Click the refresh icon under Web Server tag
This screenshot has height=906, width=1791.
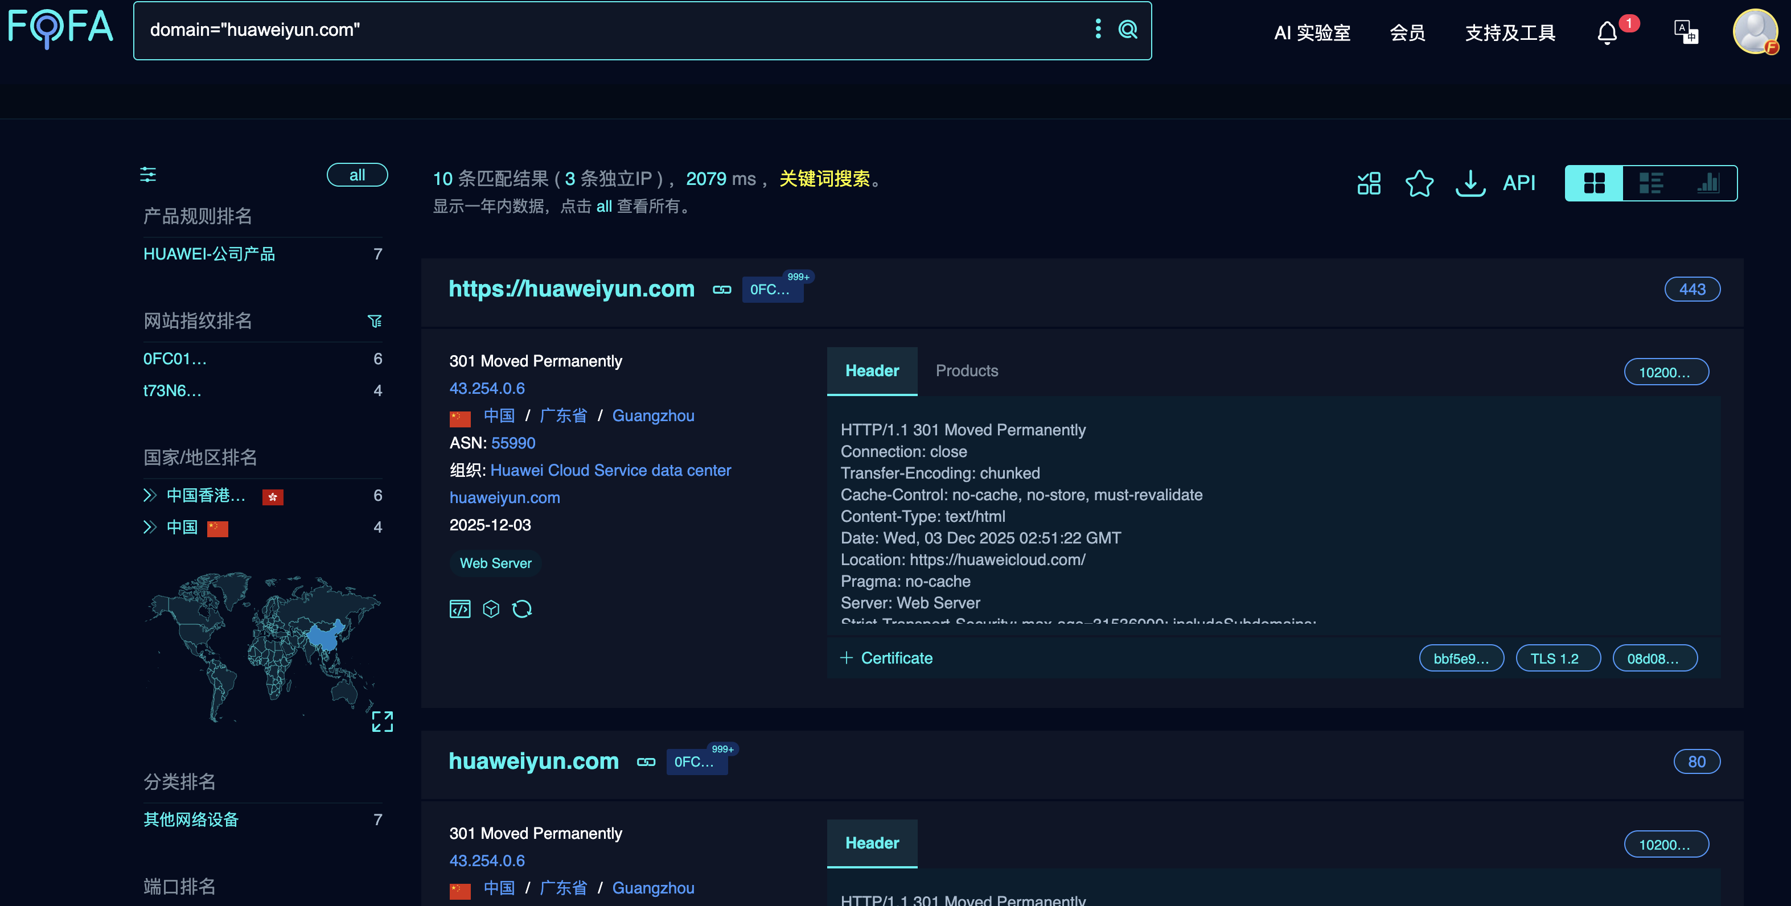pos(521,610)
